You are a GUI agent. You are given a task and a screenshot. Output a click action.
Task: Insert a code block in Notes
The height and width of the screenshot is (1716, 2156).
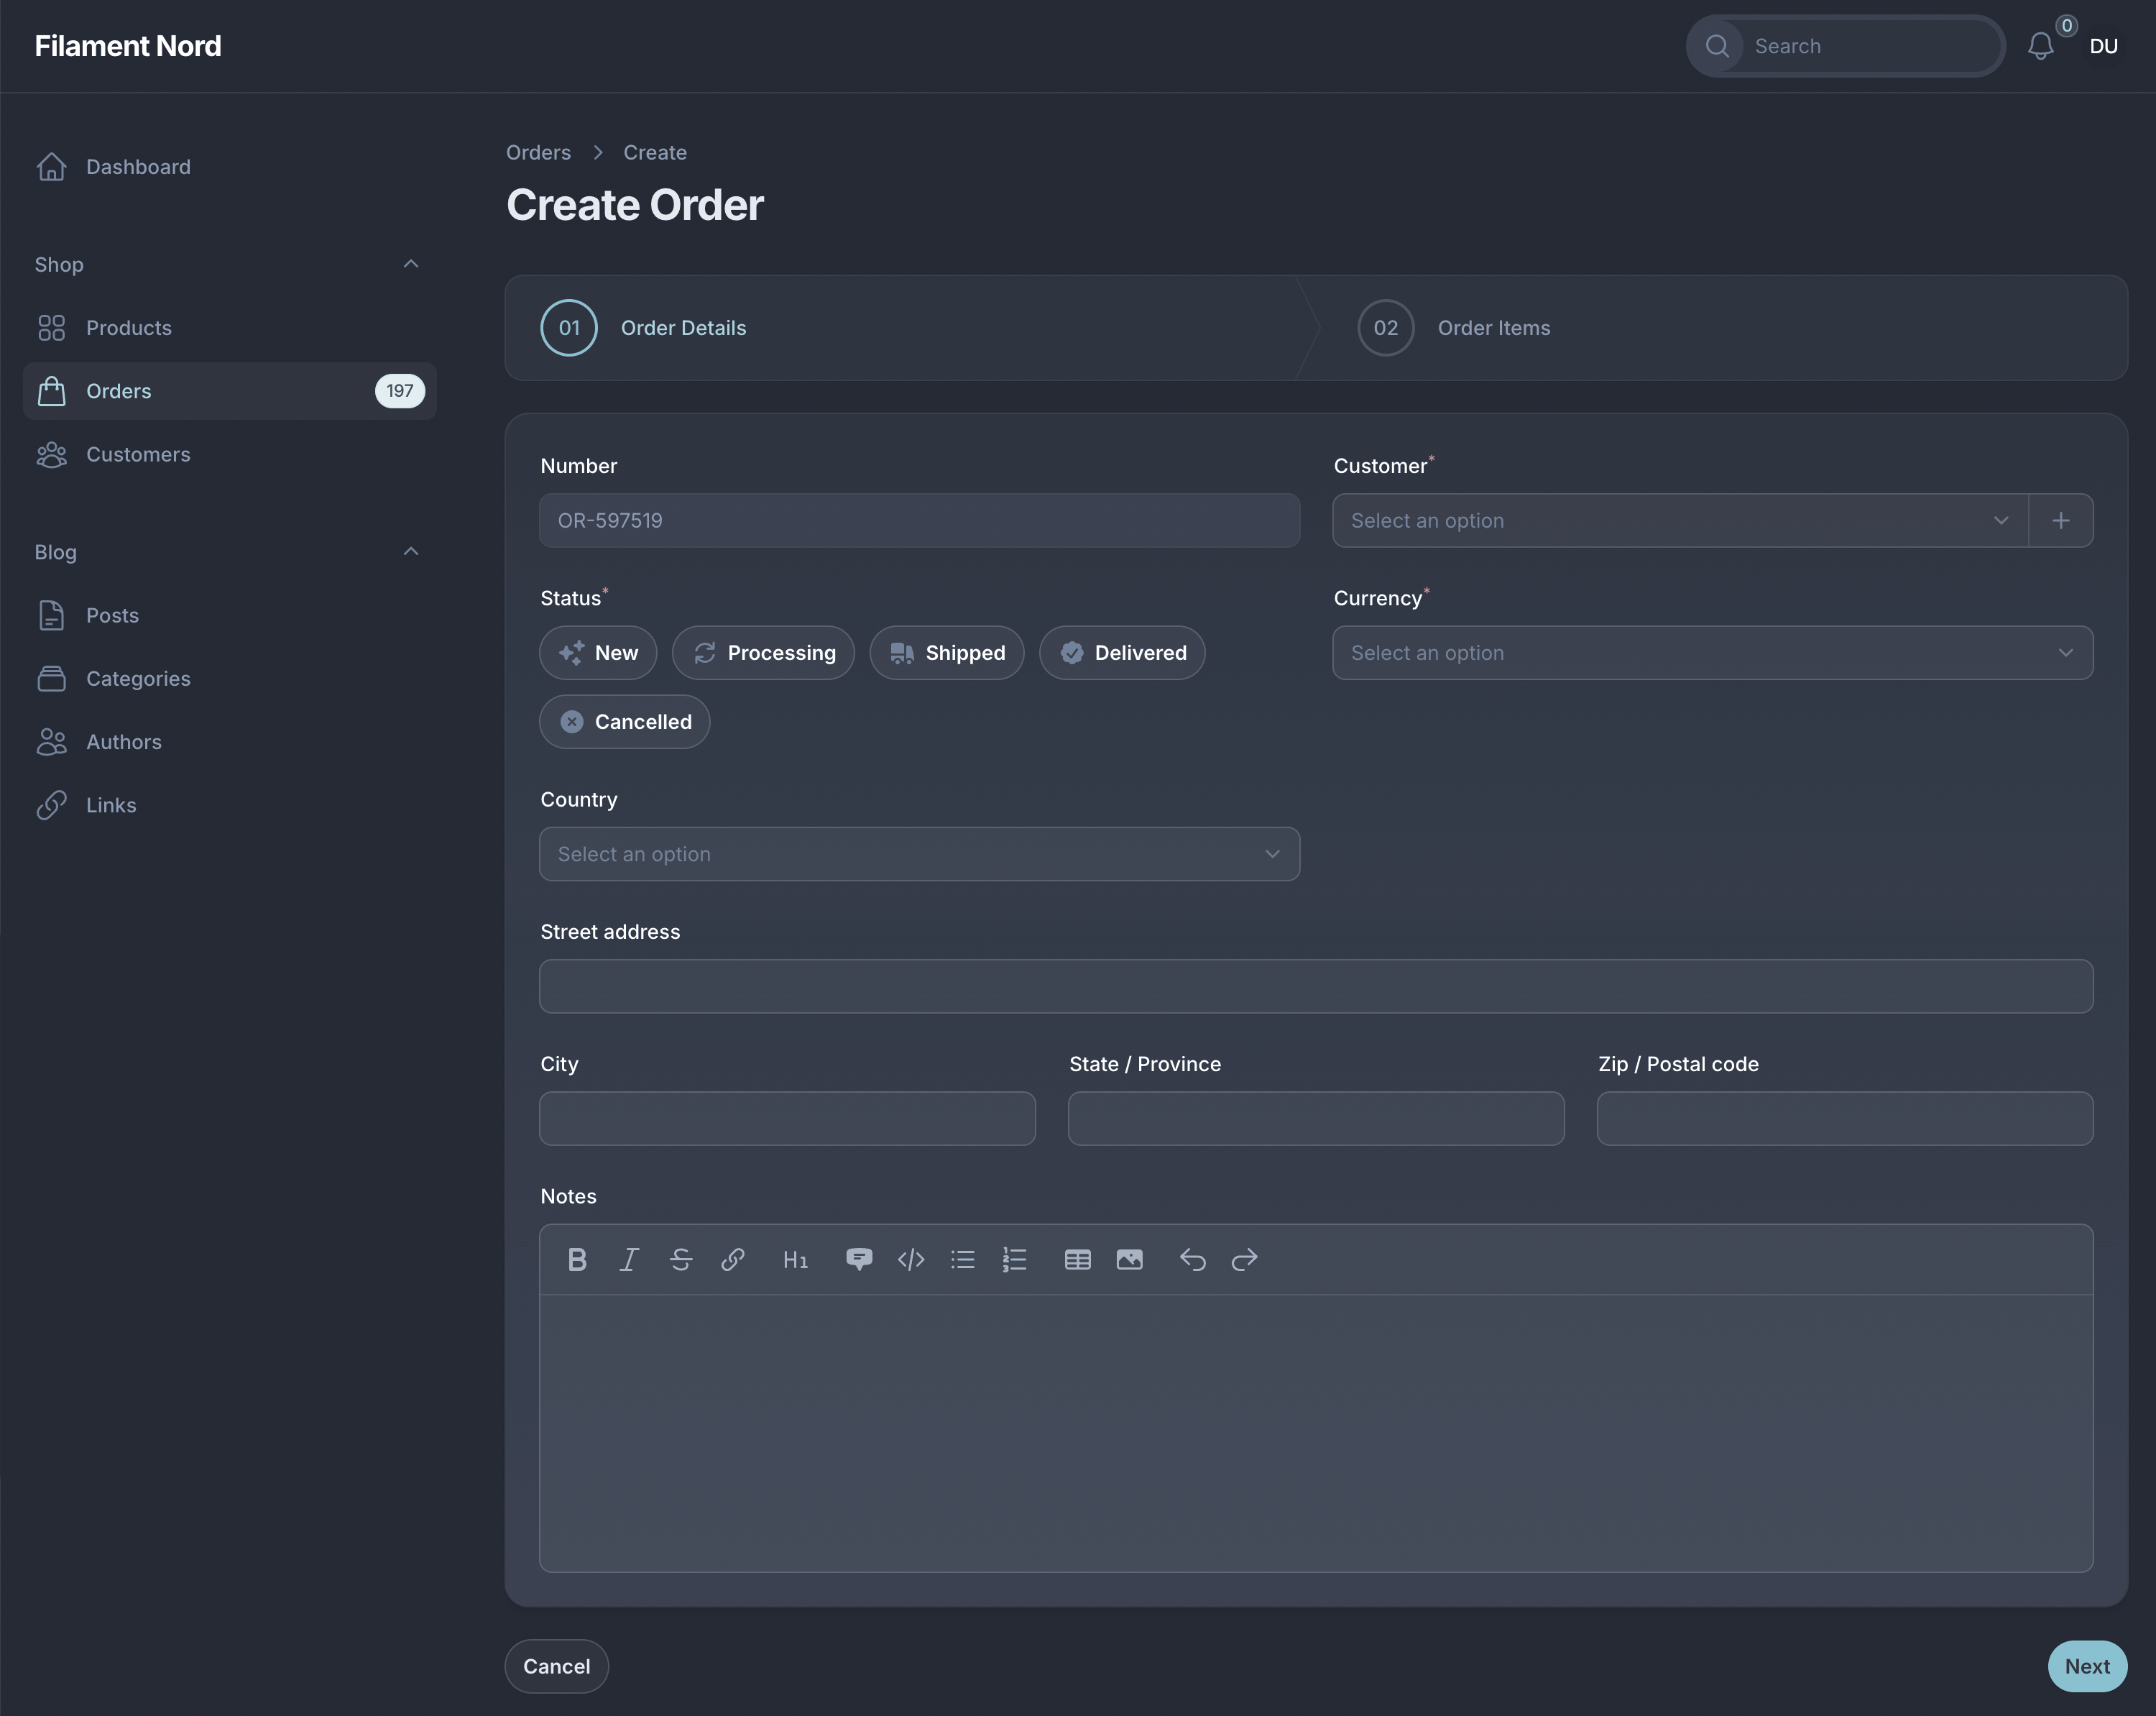click(x=911, y=1260)
